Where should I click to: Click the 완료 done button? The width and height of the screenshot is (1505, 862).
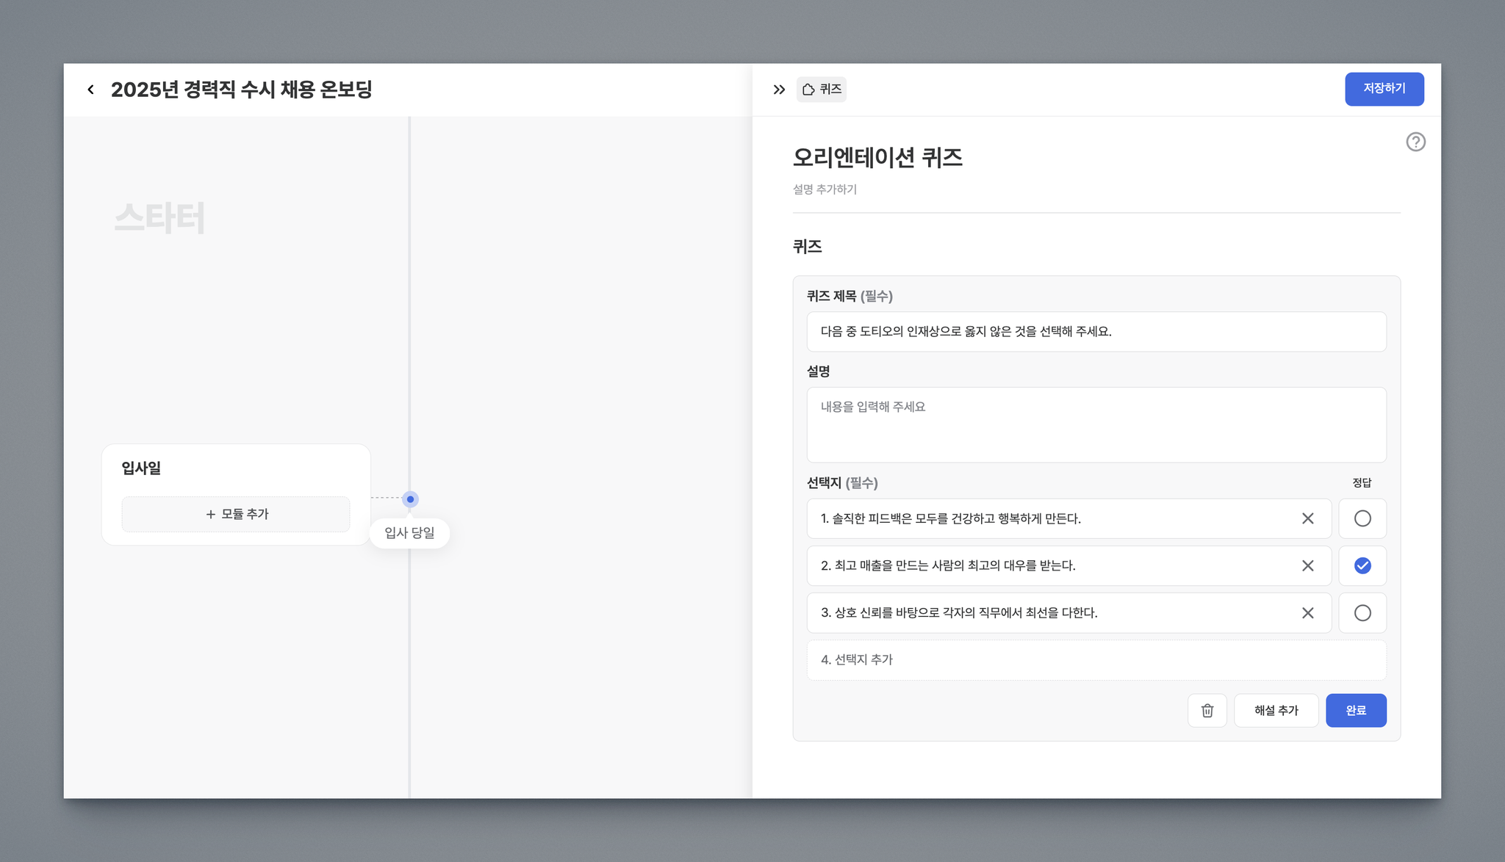click(x=1355, y=710)
